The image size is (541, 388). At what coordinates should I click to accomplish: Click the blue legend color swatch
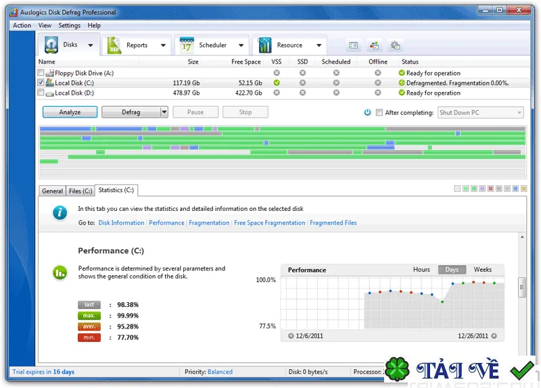point(515,189)
